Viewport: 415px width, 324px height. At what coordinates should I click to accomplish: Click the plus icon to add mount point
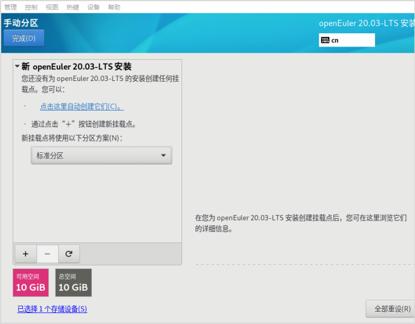point(25,254)
